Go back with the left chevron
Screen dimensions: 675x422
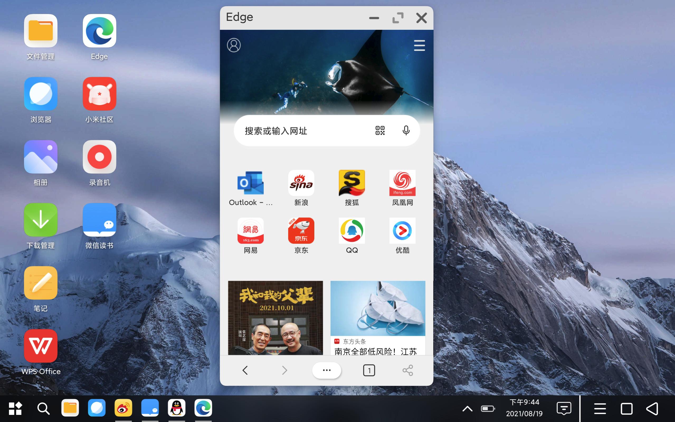click(x=245, y=370)
